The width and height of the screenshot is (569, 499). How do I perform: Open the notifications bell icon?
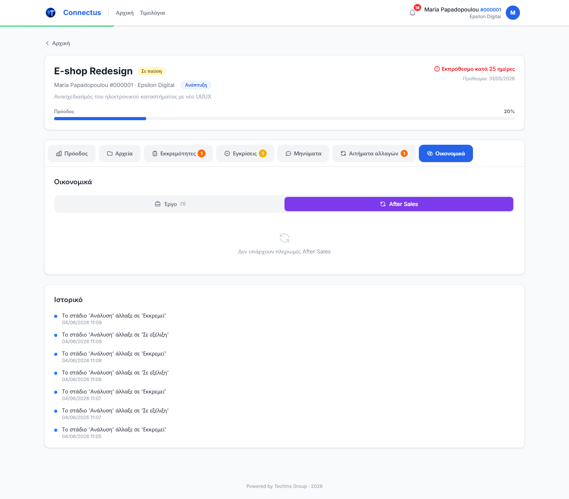(x=413, y=13)
